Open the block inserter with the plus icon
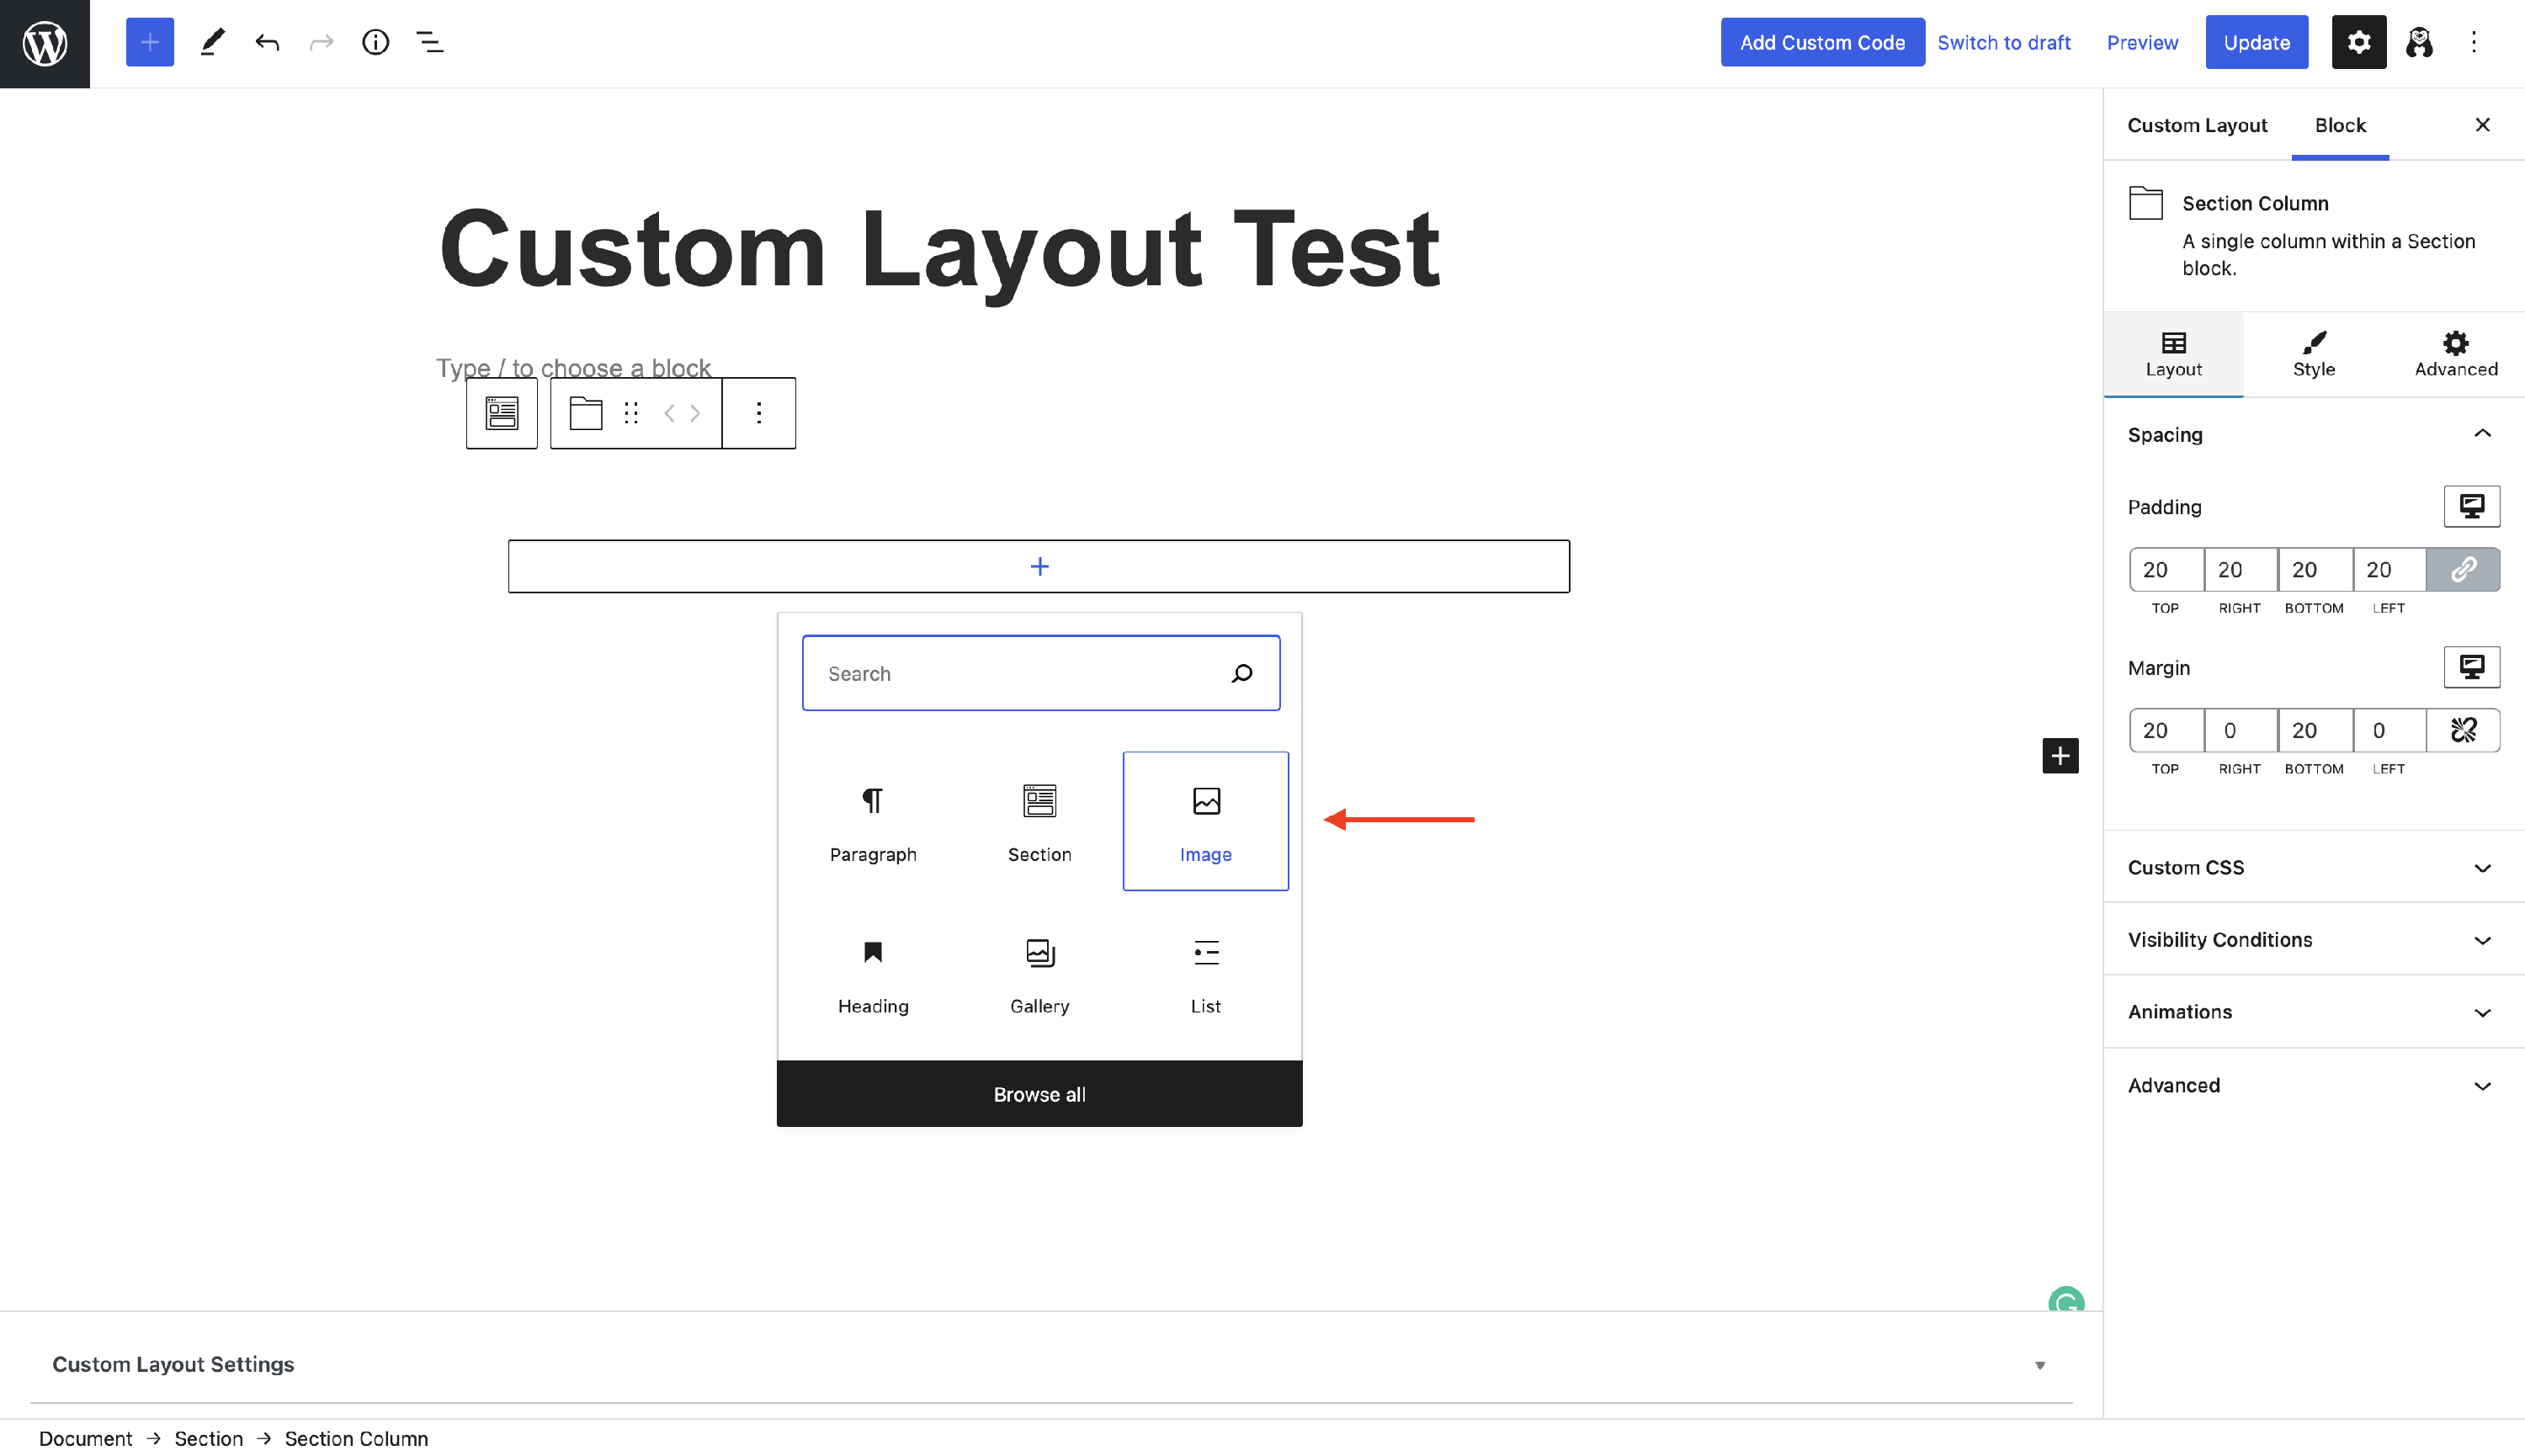 148,42
